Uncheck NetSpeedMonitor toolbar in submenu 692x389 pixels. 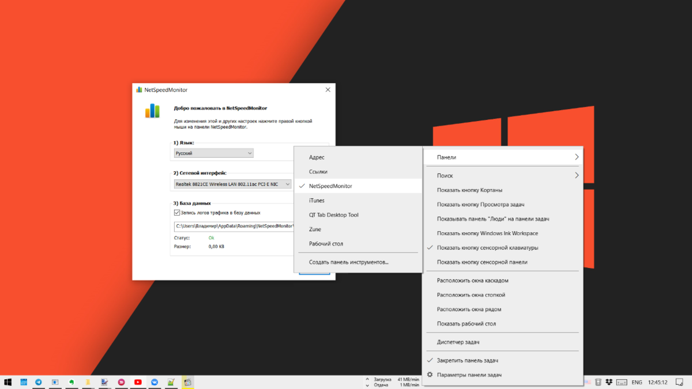(x=358, y=186)
